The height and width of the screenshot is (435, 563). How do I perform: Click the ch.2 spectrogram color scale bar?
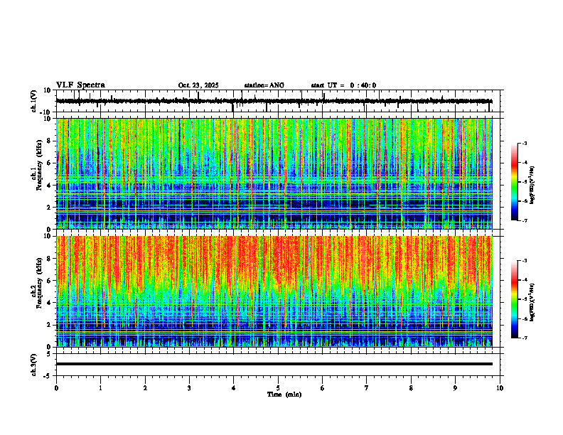515,299
